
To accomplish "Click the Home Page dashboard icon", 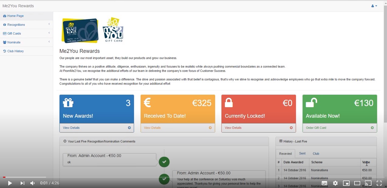I will [x=5, y=16].
